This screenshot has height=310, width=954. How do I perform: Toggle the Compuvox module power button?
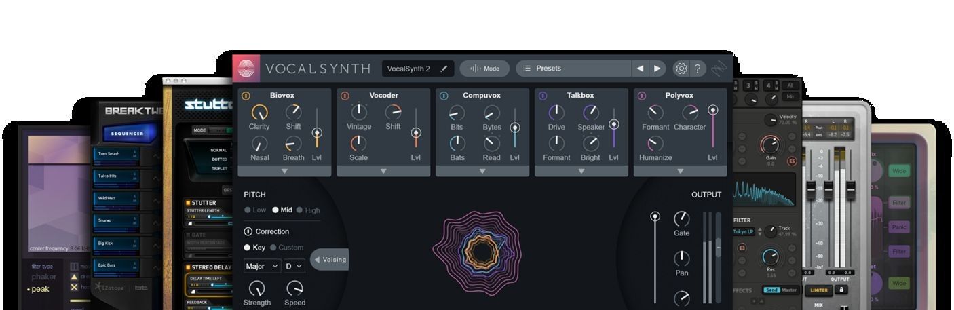[x=444, y=96]
